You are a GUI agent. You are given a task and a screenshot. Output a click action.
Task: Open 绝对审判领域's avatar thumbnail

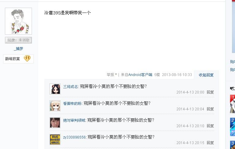55,123
